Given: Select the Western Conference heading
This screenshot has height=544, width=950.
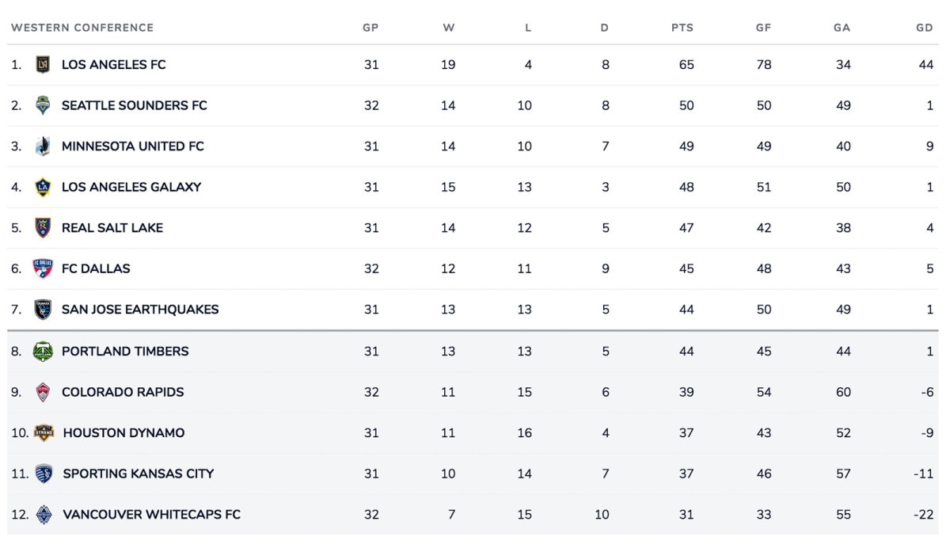Looking at the screenshot, I should tap(82, 28).
